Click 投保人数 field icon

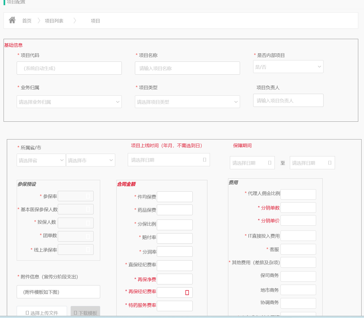tap(88, 223)
